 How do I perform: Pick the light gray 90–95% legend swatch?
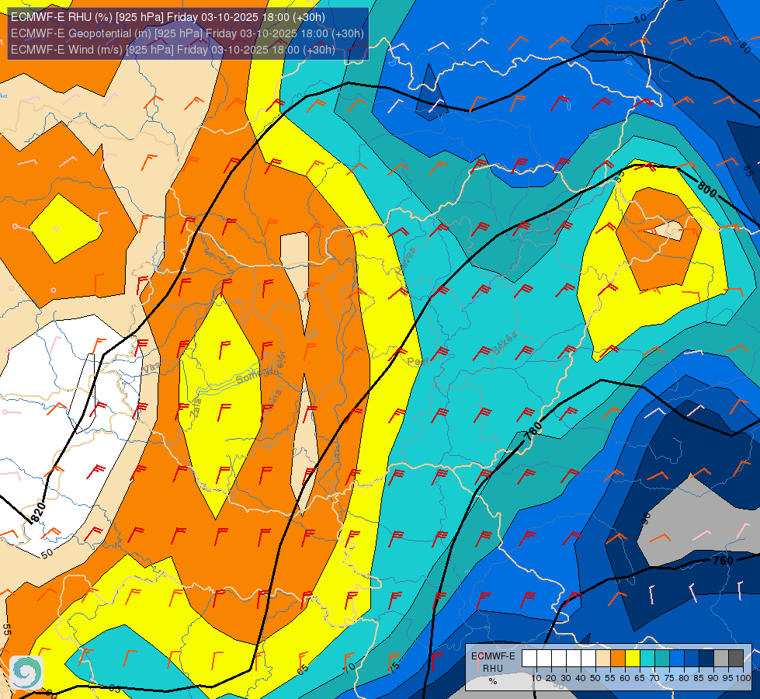[721, 659]
